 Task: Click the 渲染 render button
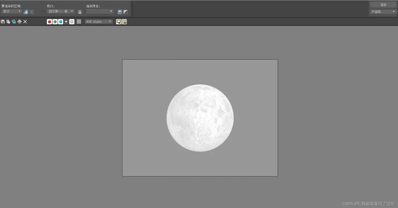(x=383, y=5)
